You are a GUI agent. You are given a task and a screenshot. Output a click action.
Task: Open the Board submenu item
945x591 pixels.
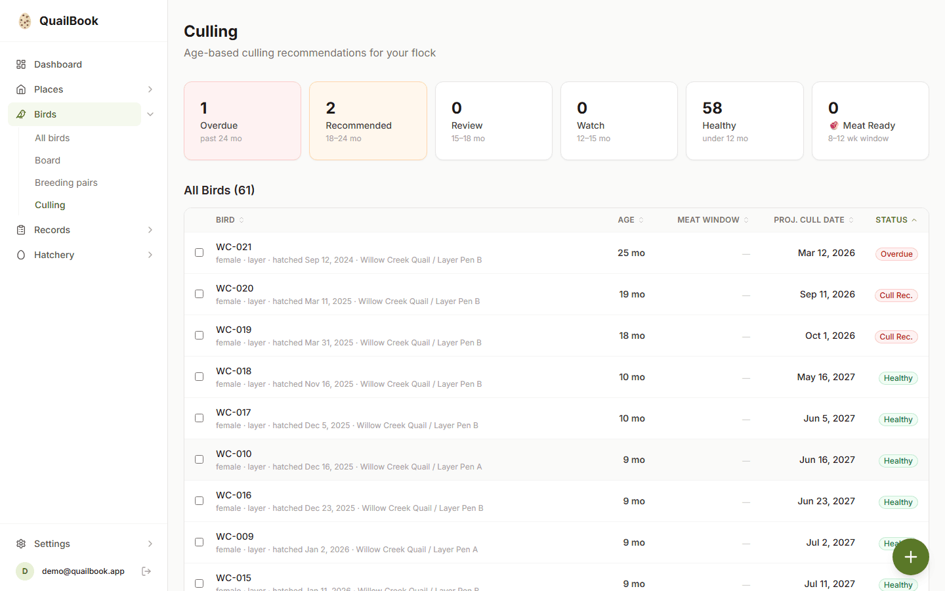pos(47,160)
